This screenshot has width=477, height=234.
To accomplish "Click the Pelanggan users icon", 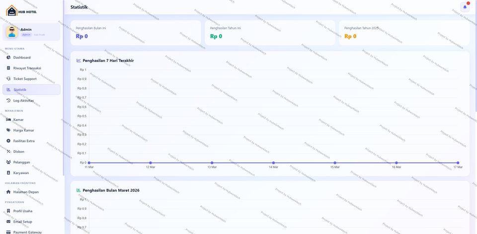I will coord(8,162).
